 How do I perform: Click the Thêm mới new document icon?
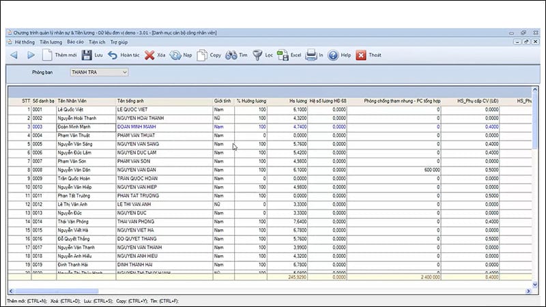click(x=47, y=55)
